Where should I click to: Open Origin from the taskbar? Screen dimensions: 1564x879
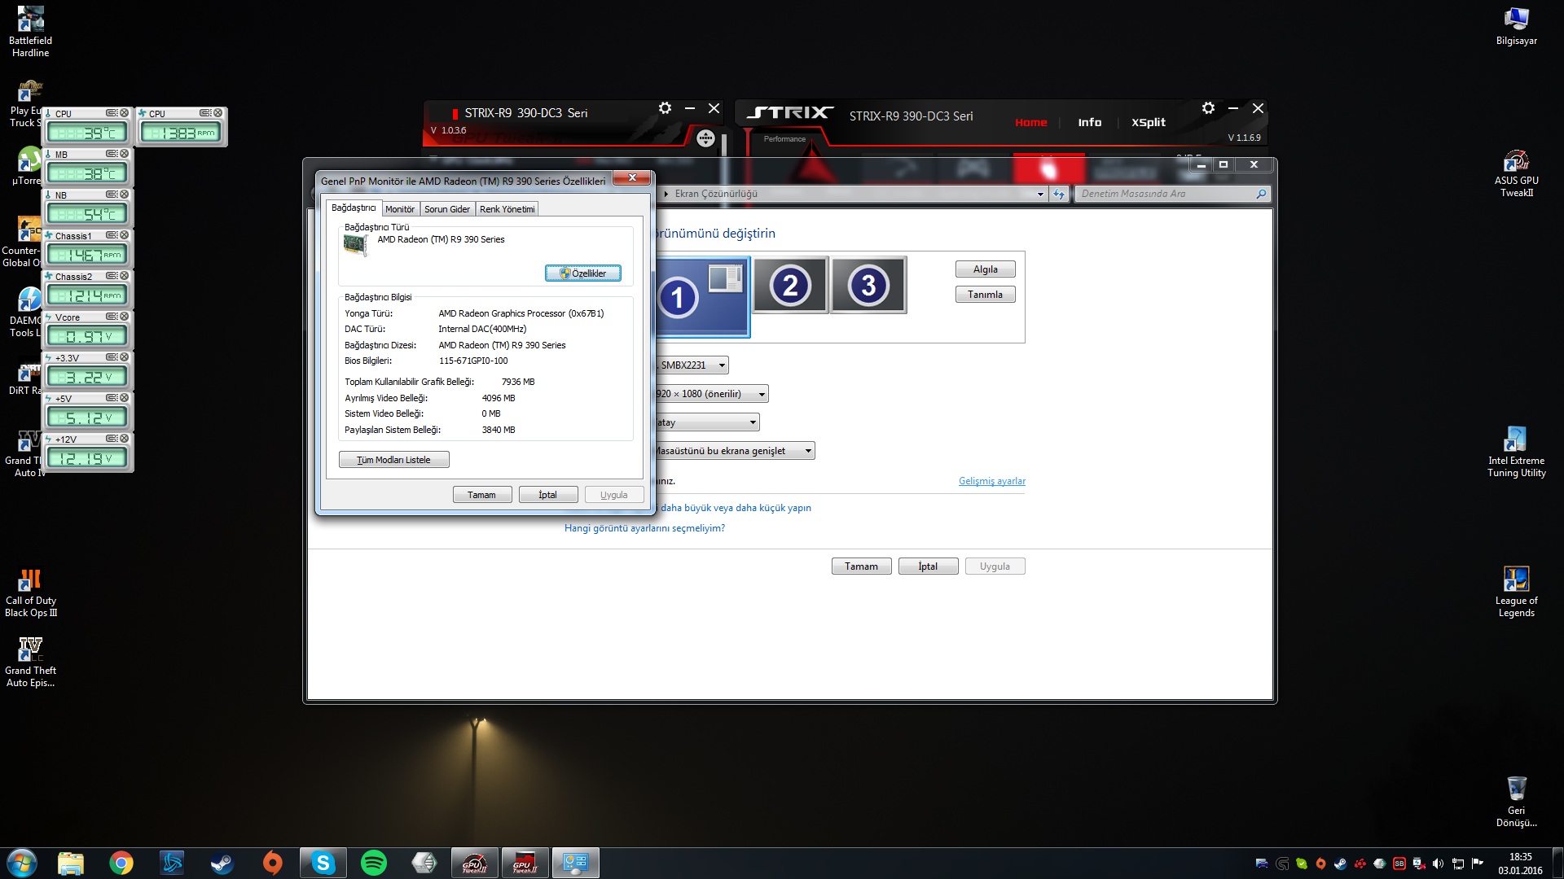[x=273, y=863]
